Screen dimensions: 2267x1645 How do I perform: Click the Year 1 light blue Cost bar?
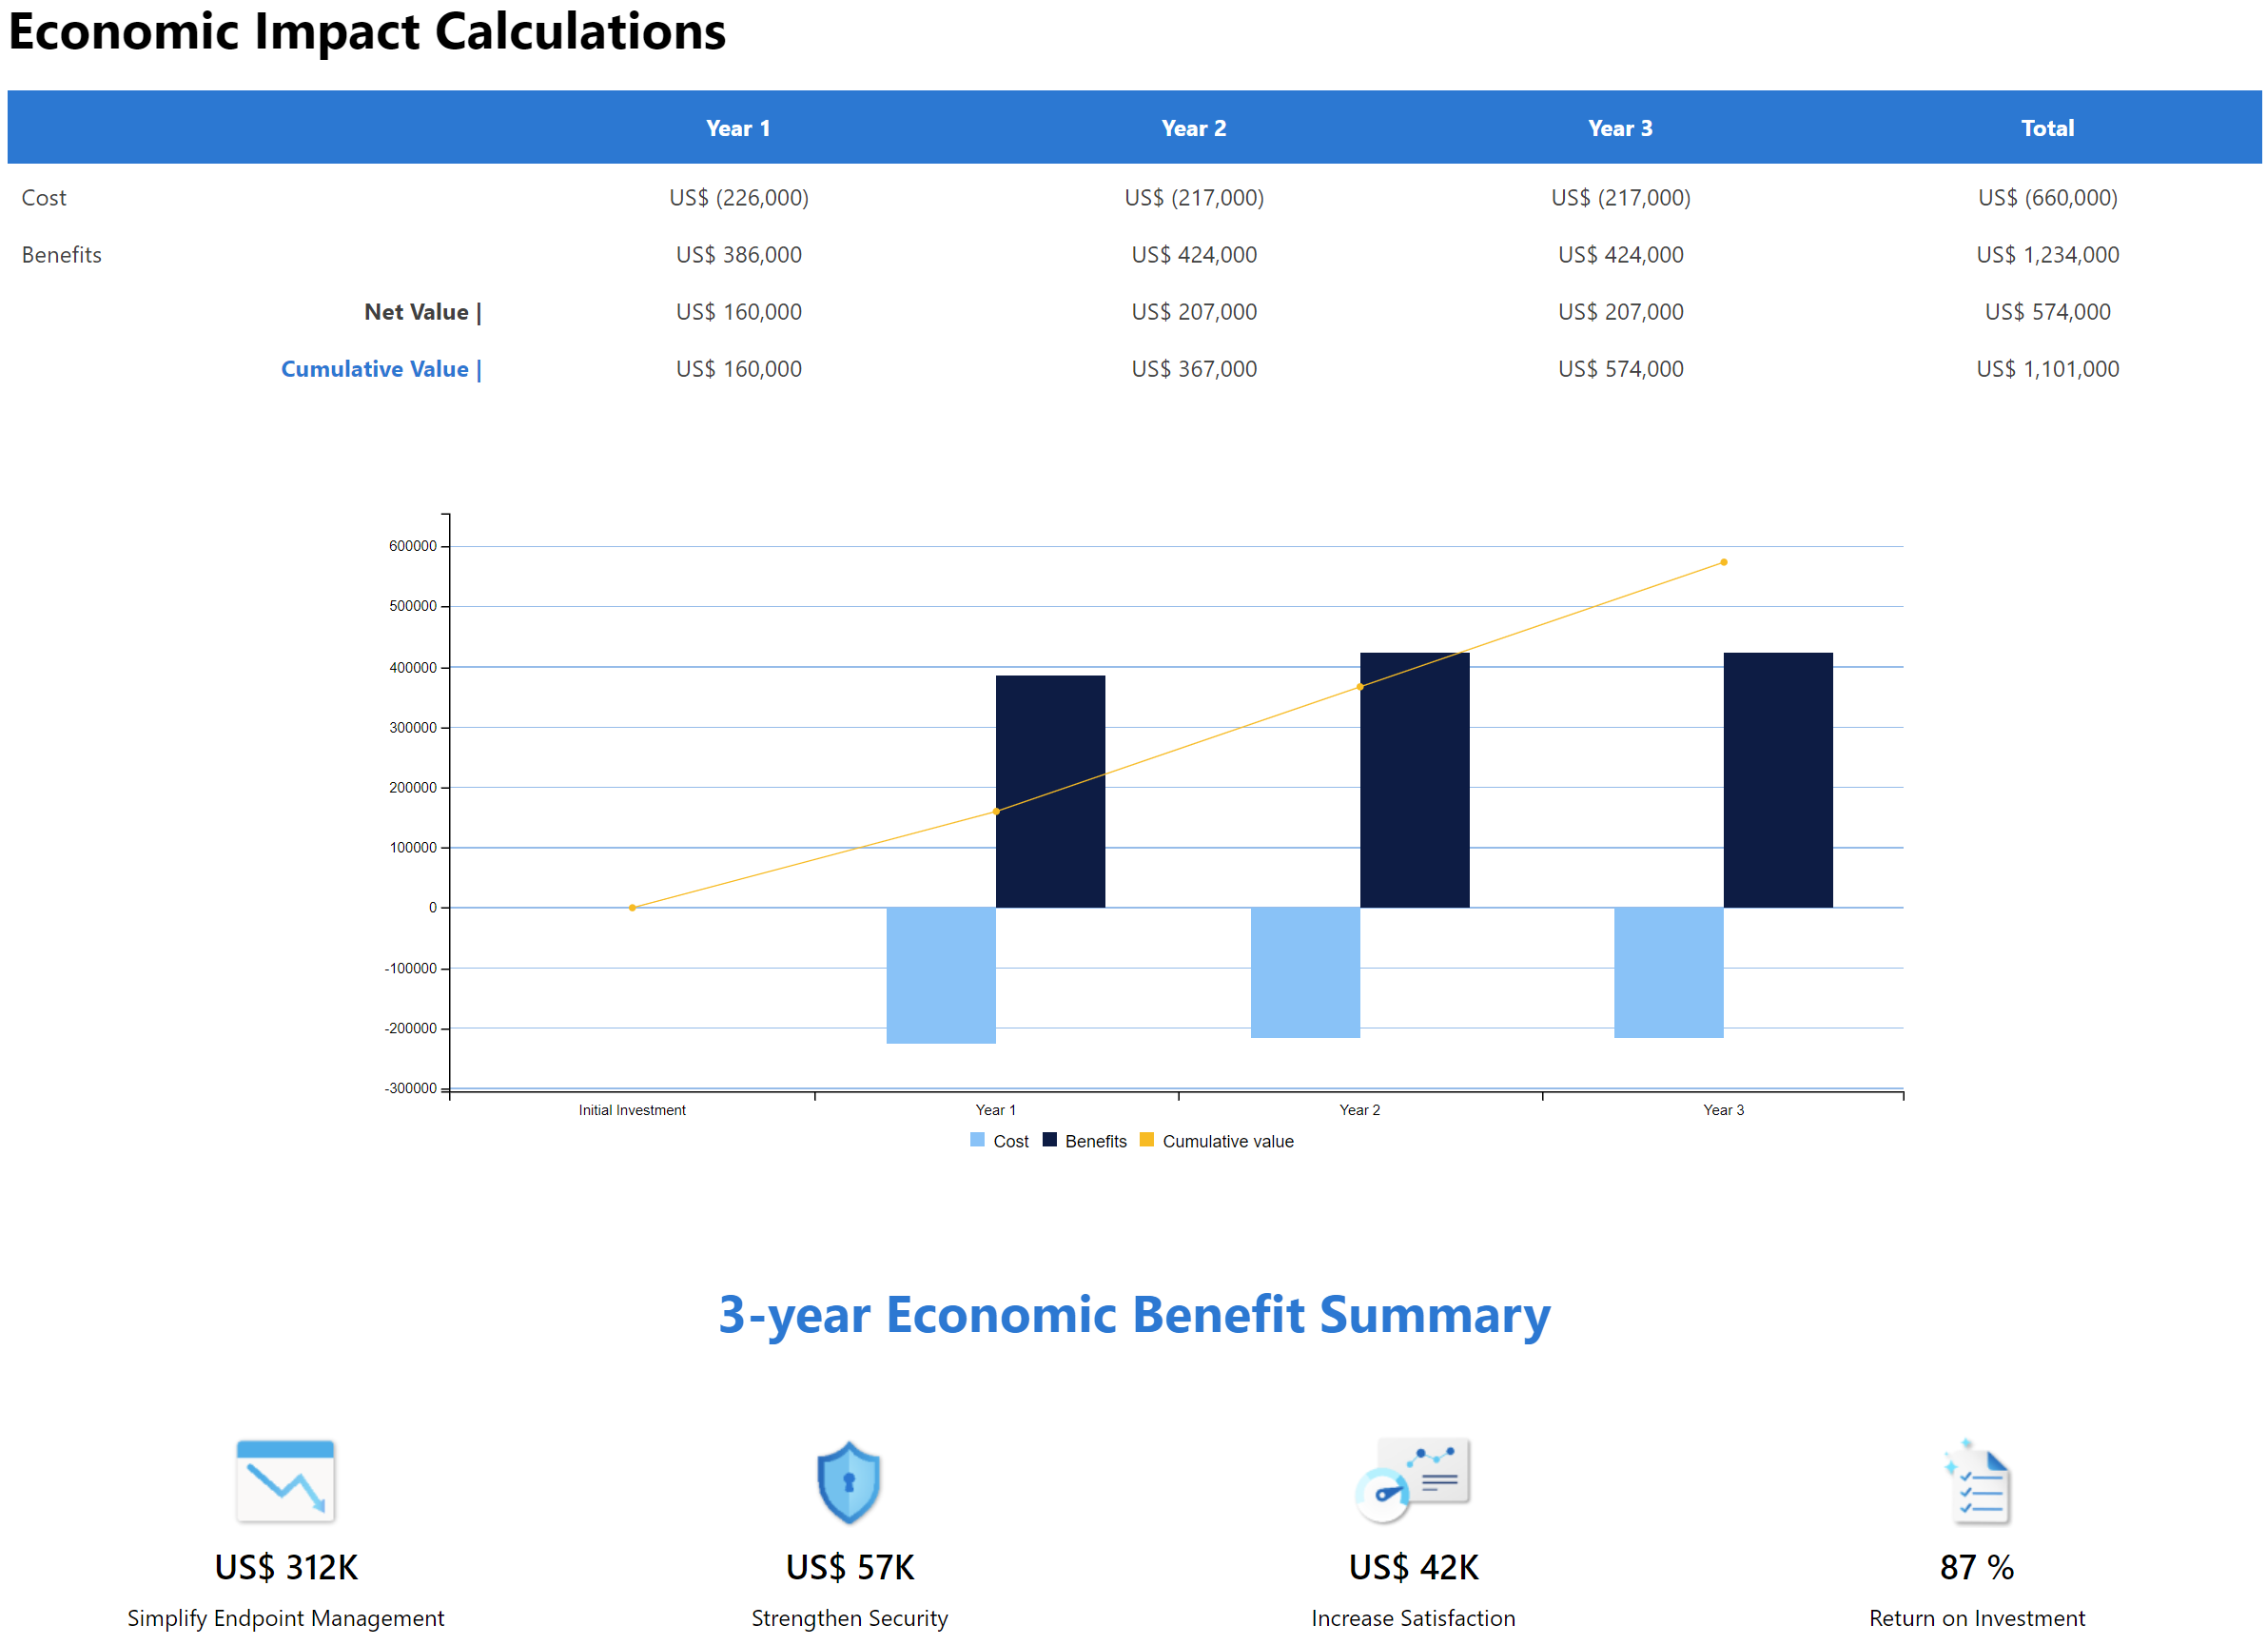tap(941, 975)
